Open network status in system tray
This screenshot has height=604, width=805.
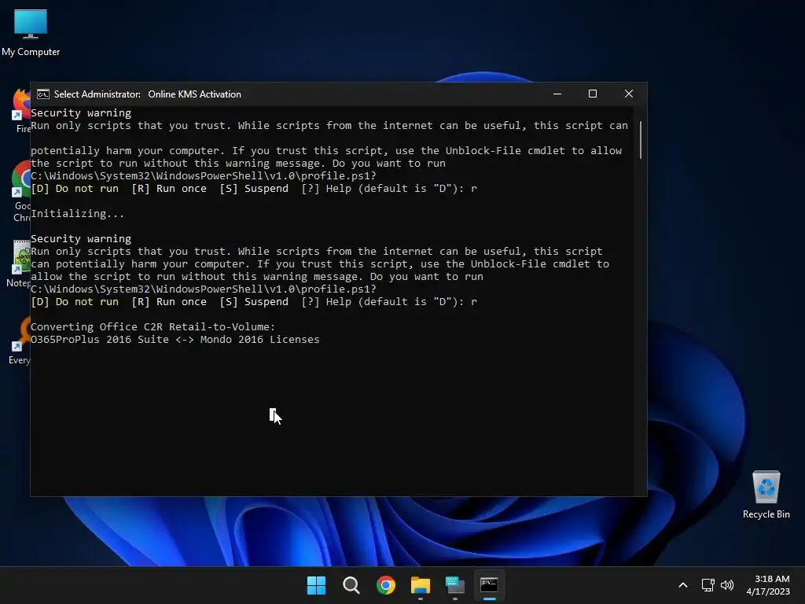point(708,585)
